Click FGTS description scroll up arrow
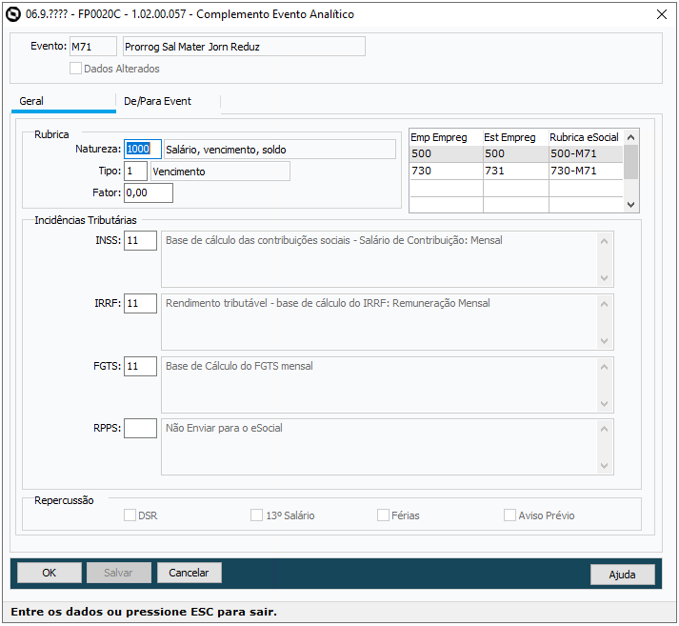The image size is (679, 626). (604, 367)
